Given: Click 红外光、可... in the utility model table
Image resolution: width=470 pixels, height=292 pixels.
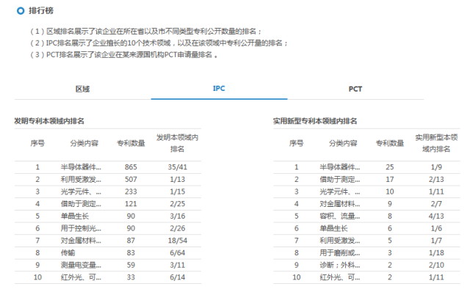Looking at the screenshot, I should pos(340,277).
